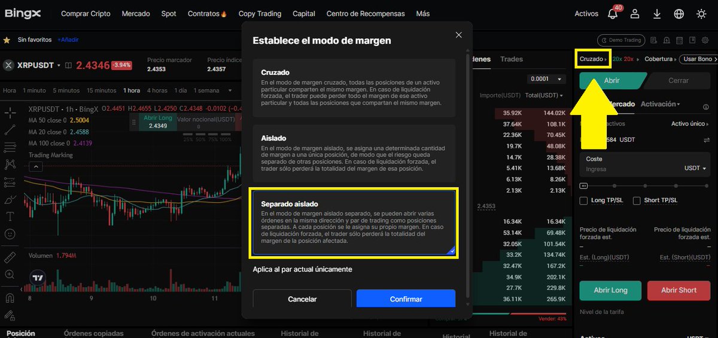Click the leverage percentage slider handle
The height and width of the screenshot is (338, 718).
[584, 186]
